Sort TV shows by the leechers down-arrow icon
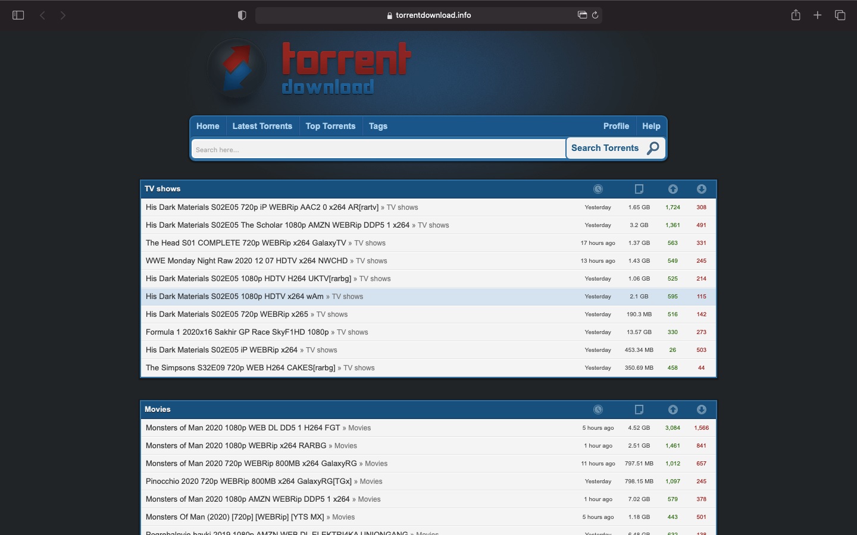The height and width of the screenshot is (535, 857). pyautogui.click(x=702, y=189)
